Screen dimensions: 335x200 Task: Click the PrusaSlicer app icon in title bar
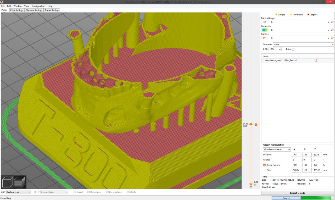[x=2, y=2]
